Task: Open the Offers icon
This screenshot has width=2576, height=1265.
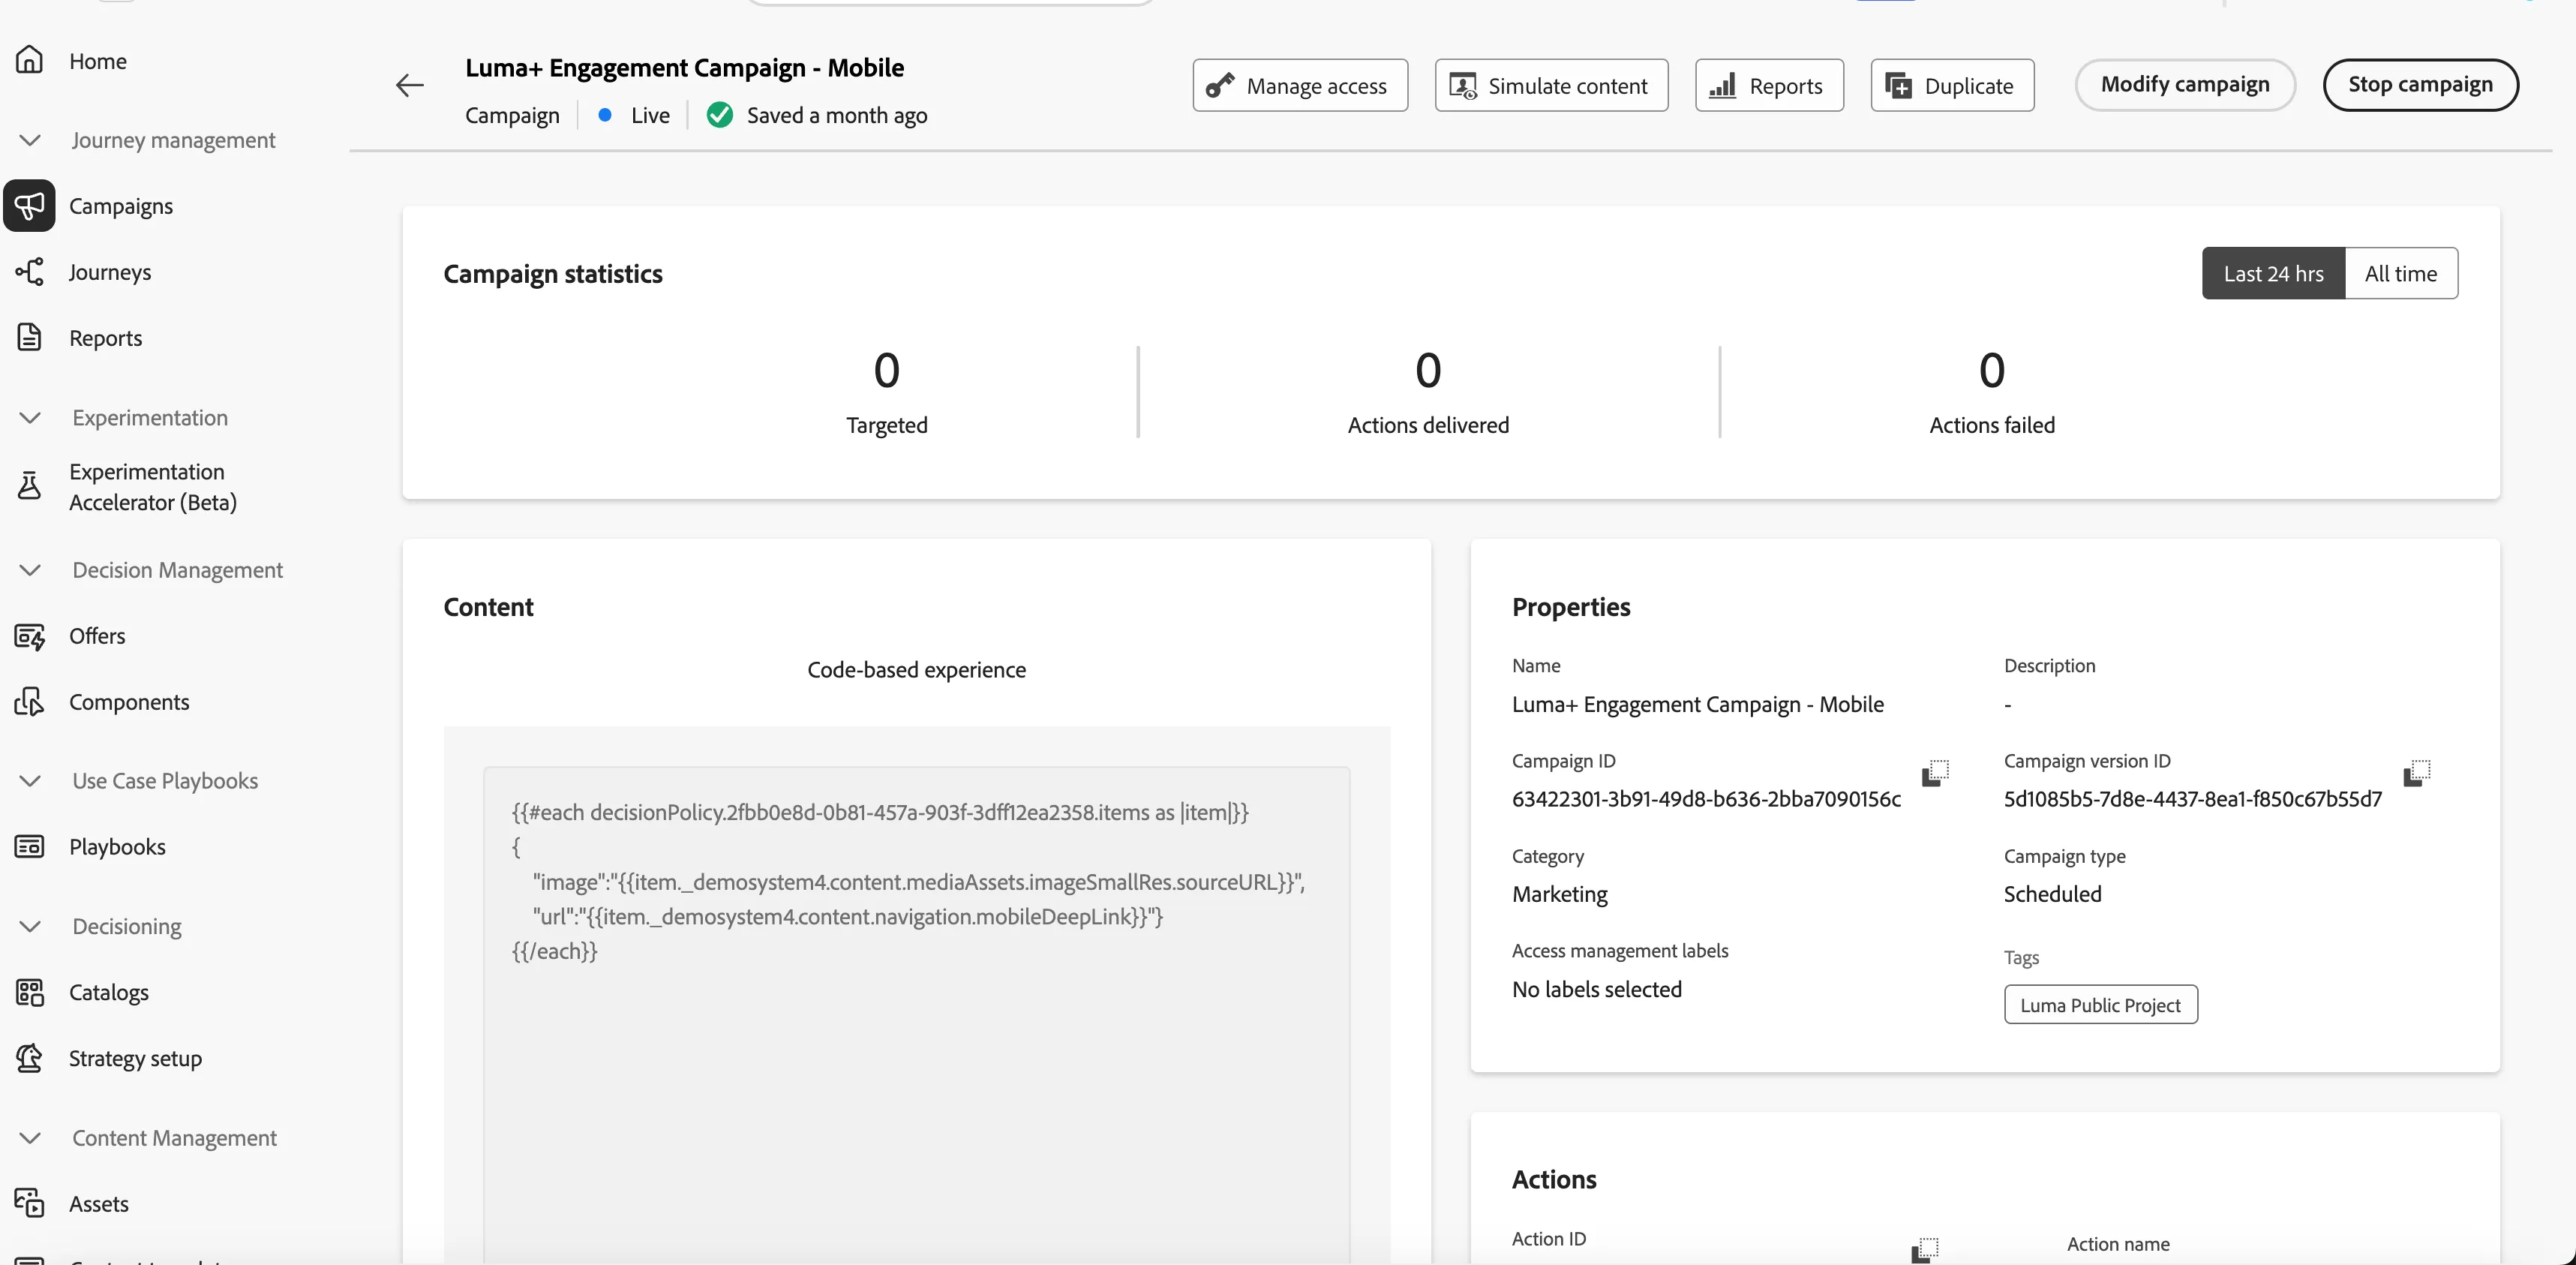Action: point(29,636)
